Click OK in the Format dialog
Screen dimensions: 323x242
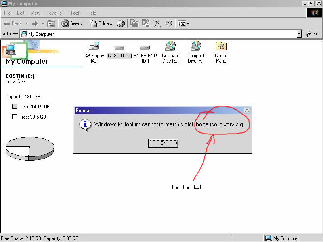coord(163,143)
